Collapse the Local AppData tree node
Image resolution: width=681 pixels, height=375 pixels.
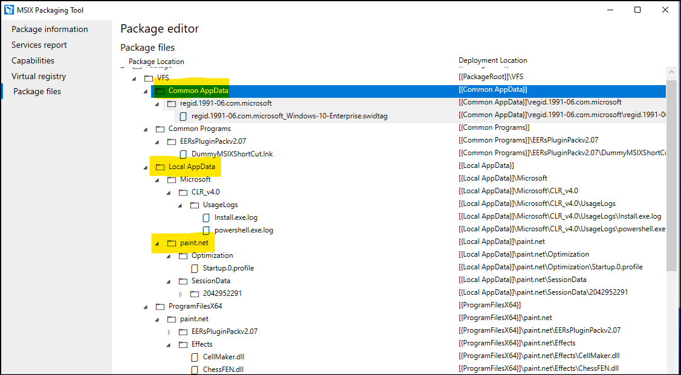pos(146,167)
